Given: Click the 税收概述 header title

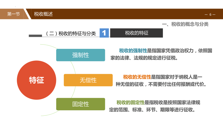Looking at the screenshot, I should coord(43,14).
